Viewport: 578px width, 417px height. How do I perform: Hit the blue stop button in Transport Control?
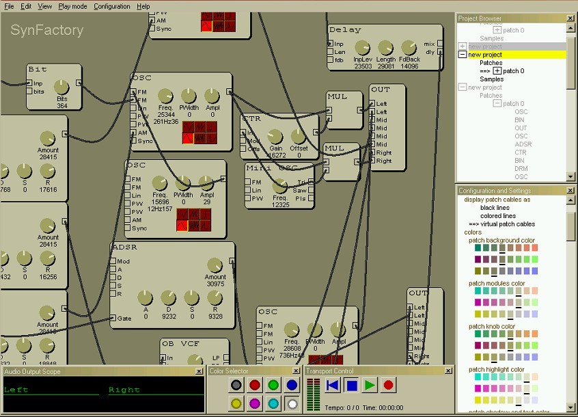351,386
